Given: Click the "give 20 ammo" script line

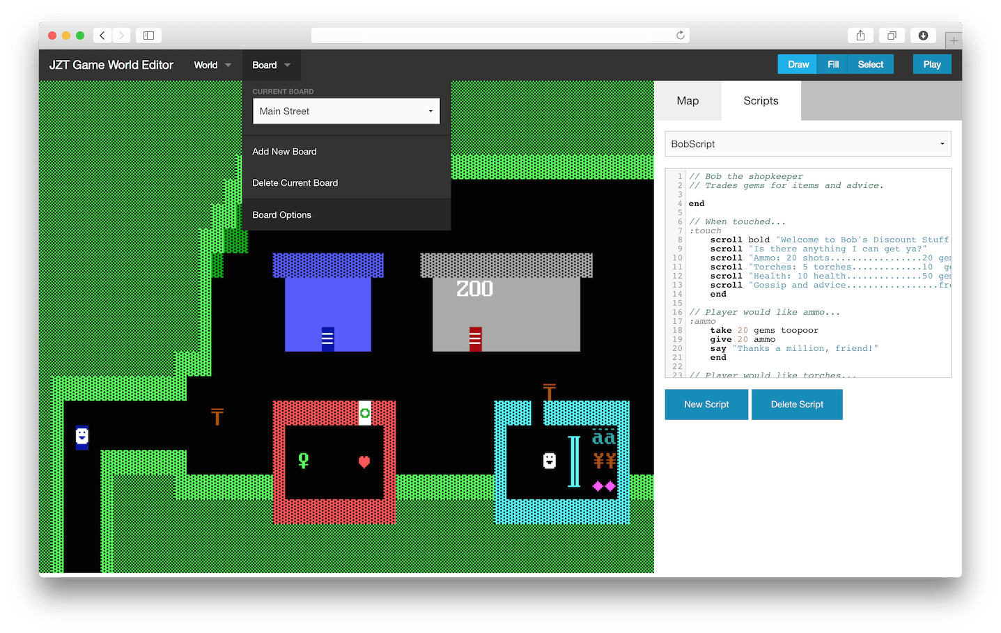Looking at the screenshot, I should (x=743, y=340).
